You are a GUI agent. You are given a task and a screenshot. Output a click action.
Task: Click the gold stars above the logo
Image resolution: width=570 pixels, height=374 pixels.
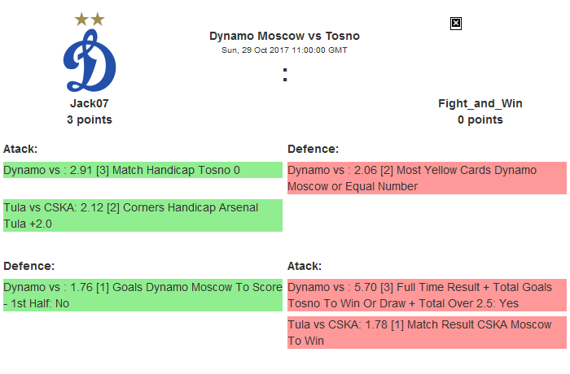point(90,19)
